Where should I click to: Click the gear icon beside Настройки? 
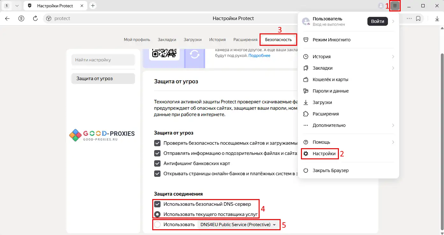click(306, 154)
